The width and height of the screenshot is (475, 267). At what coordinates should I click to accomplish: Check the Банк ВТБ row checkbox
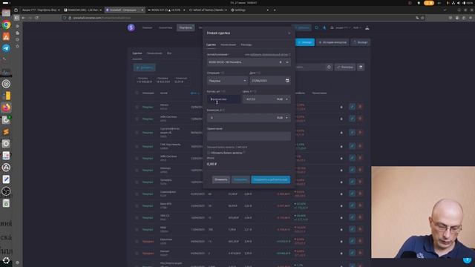[x=137, y=205]
